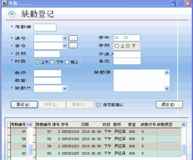Image resolution: width=193 pixels, height=160 pixels.
Task: Select 上 semester radio button
Action: [117, 46]
